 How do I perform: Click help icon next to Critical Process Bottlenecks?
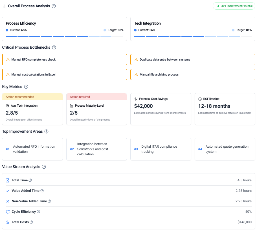pos(54,48)
